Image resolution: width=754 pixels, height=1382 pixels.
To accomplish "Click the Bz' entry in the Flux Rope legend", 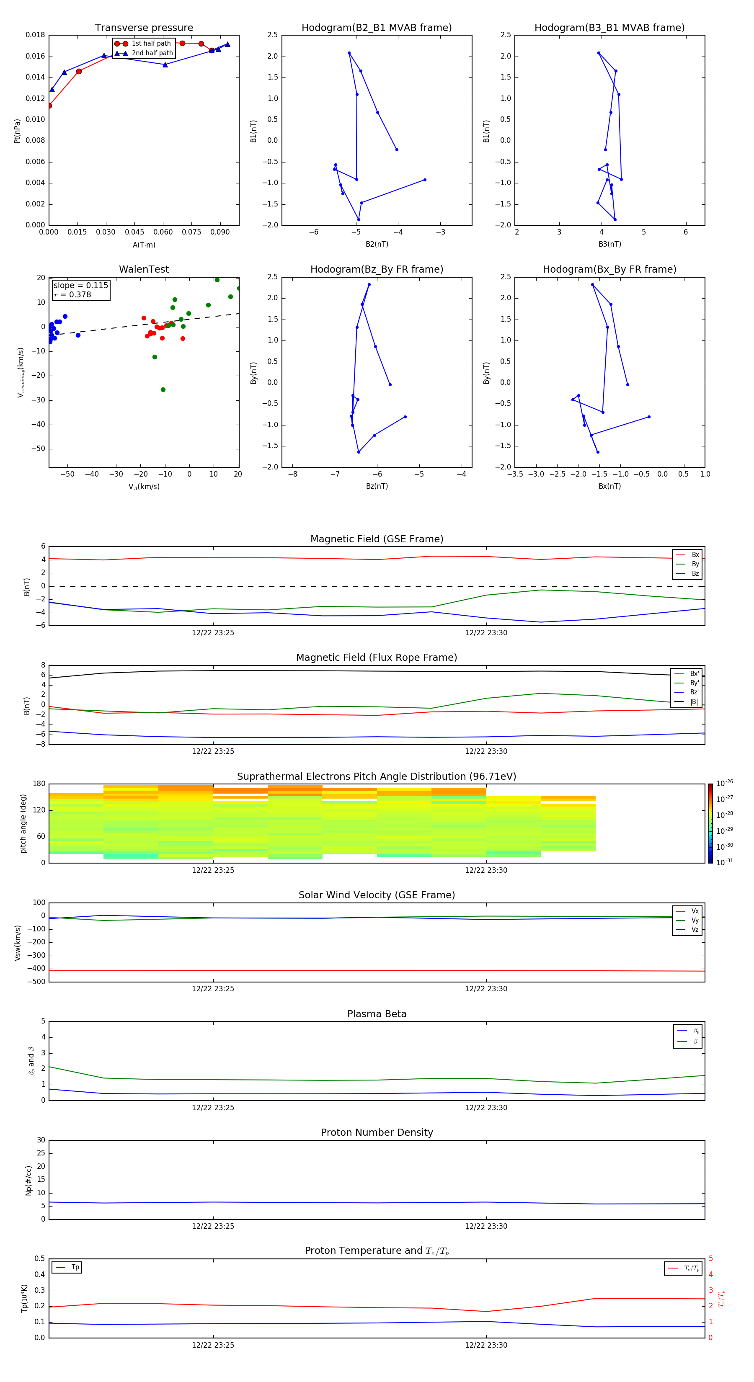I will pos(687,692).
